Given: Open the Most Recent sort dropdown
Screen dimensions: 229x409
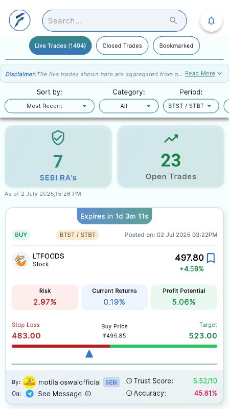Looking at the screenshot, I should (49, 106).
